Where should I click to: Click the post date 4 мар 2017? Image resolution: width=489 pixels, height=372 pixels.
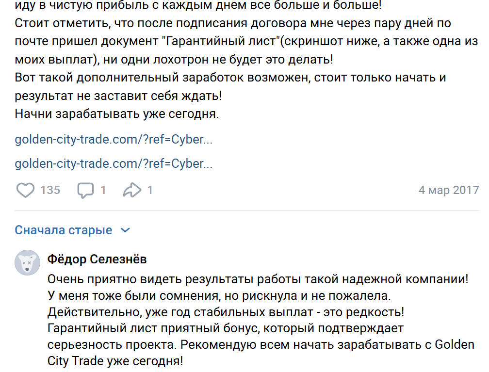(x=448, y=190)
